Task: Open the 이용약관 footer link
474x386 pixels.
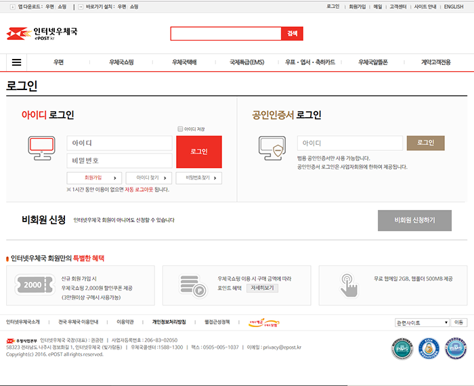Action: (x=125, y=322)
